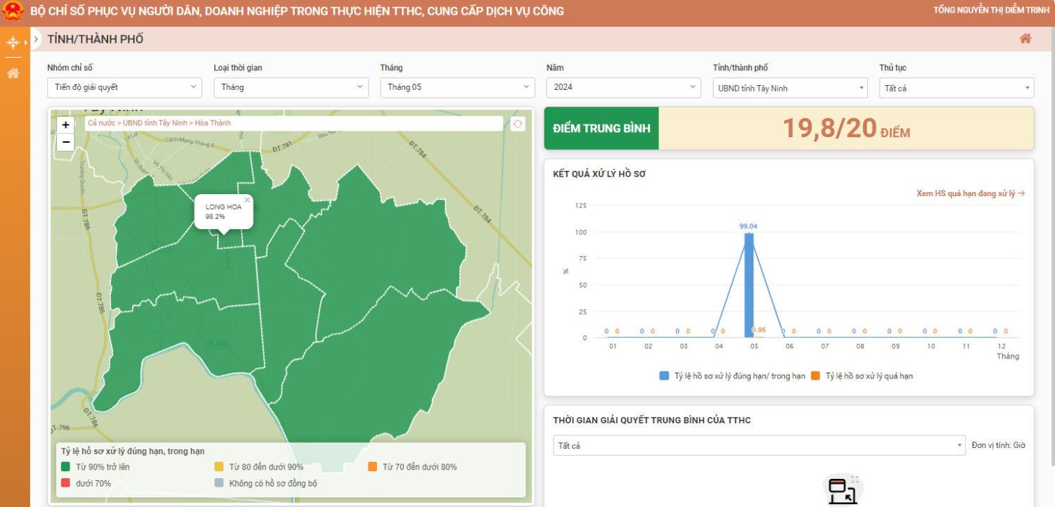Toggle on-time rate legend in chart
Screen dimensions: 1055x507
(x=732, y=376)
